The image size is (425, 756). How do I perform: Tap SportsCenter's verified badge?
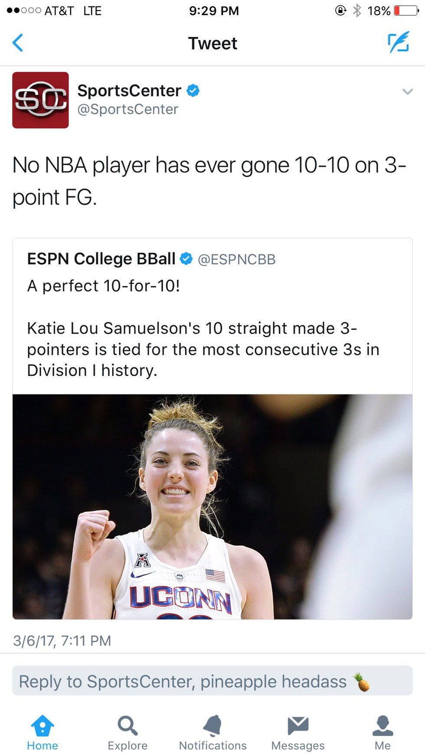coord(193,91)
